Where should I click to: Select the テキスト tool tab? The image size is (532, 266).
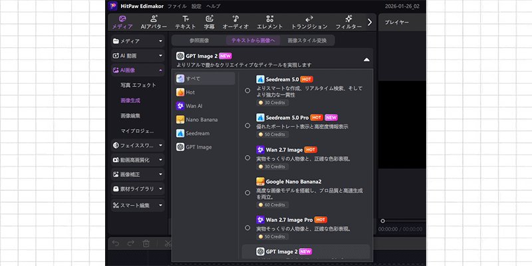coord(186,23)
